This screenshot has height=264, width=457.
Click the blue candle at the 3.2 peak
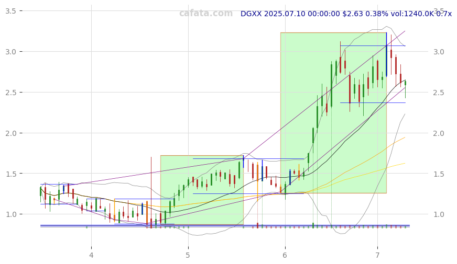[x=386, y=55]
